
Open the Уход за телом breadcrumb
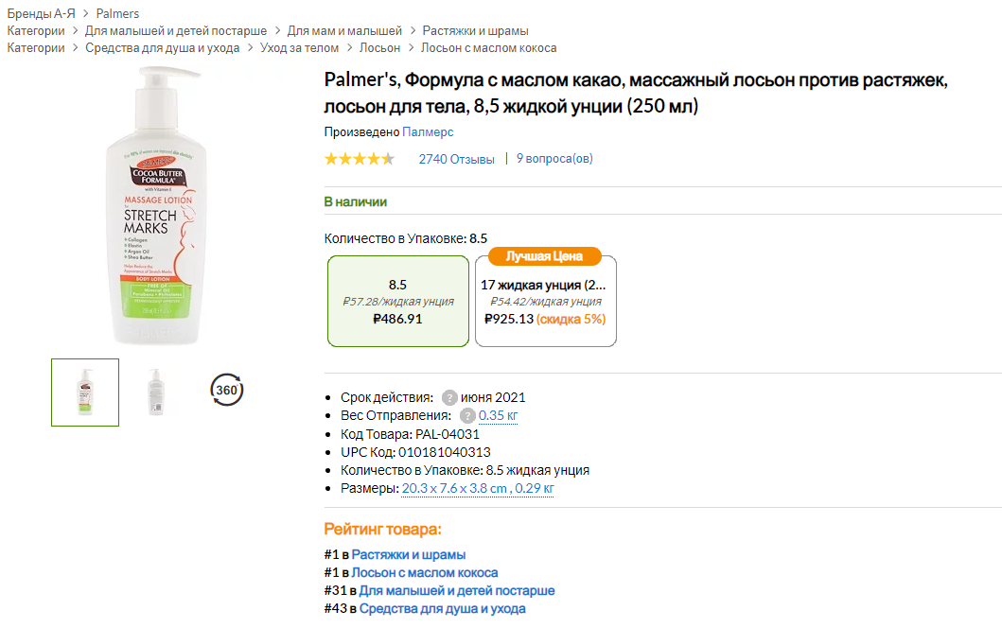(x=300, y=45)
